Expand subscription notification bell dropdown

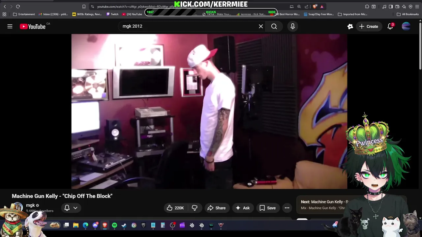coord(71,208)
